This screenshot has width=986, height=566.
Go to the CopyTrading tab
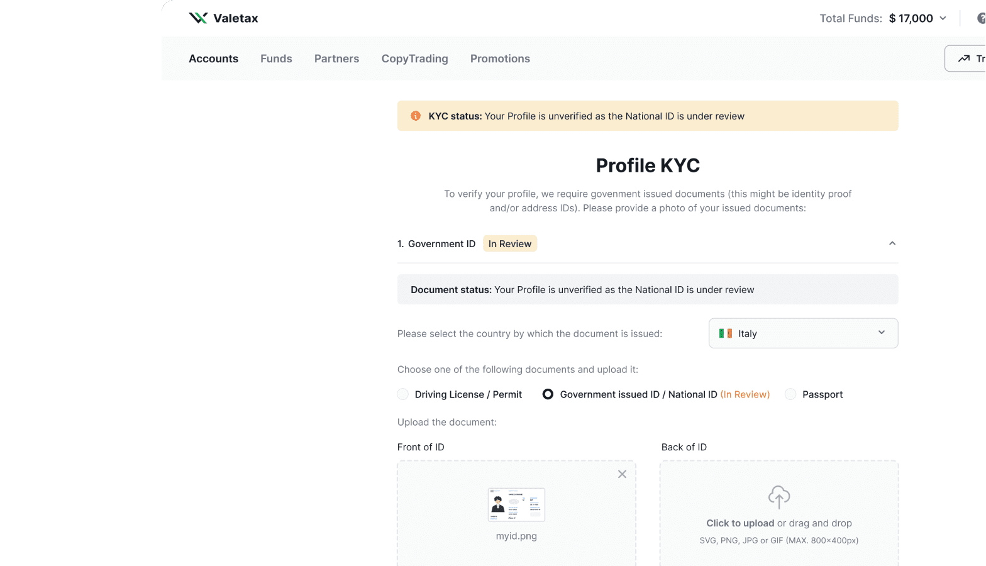click(x=414, y=58)
